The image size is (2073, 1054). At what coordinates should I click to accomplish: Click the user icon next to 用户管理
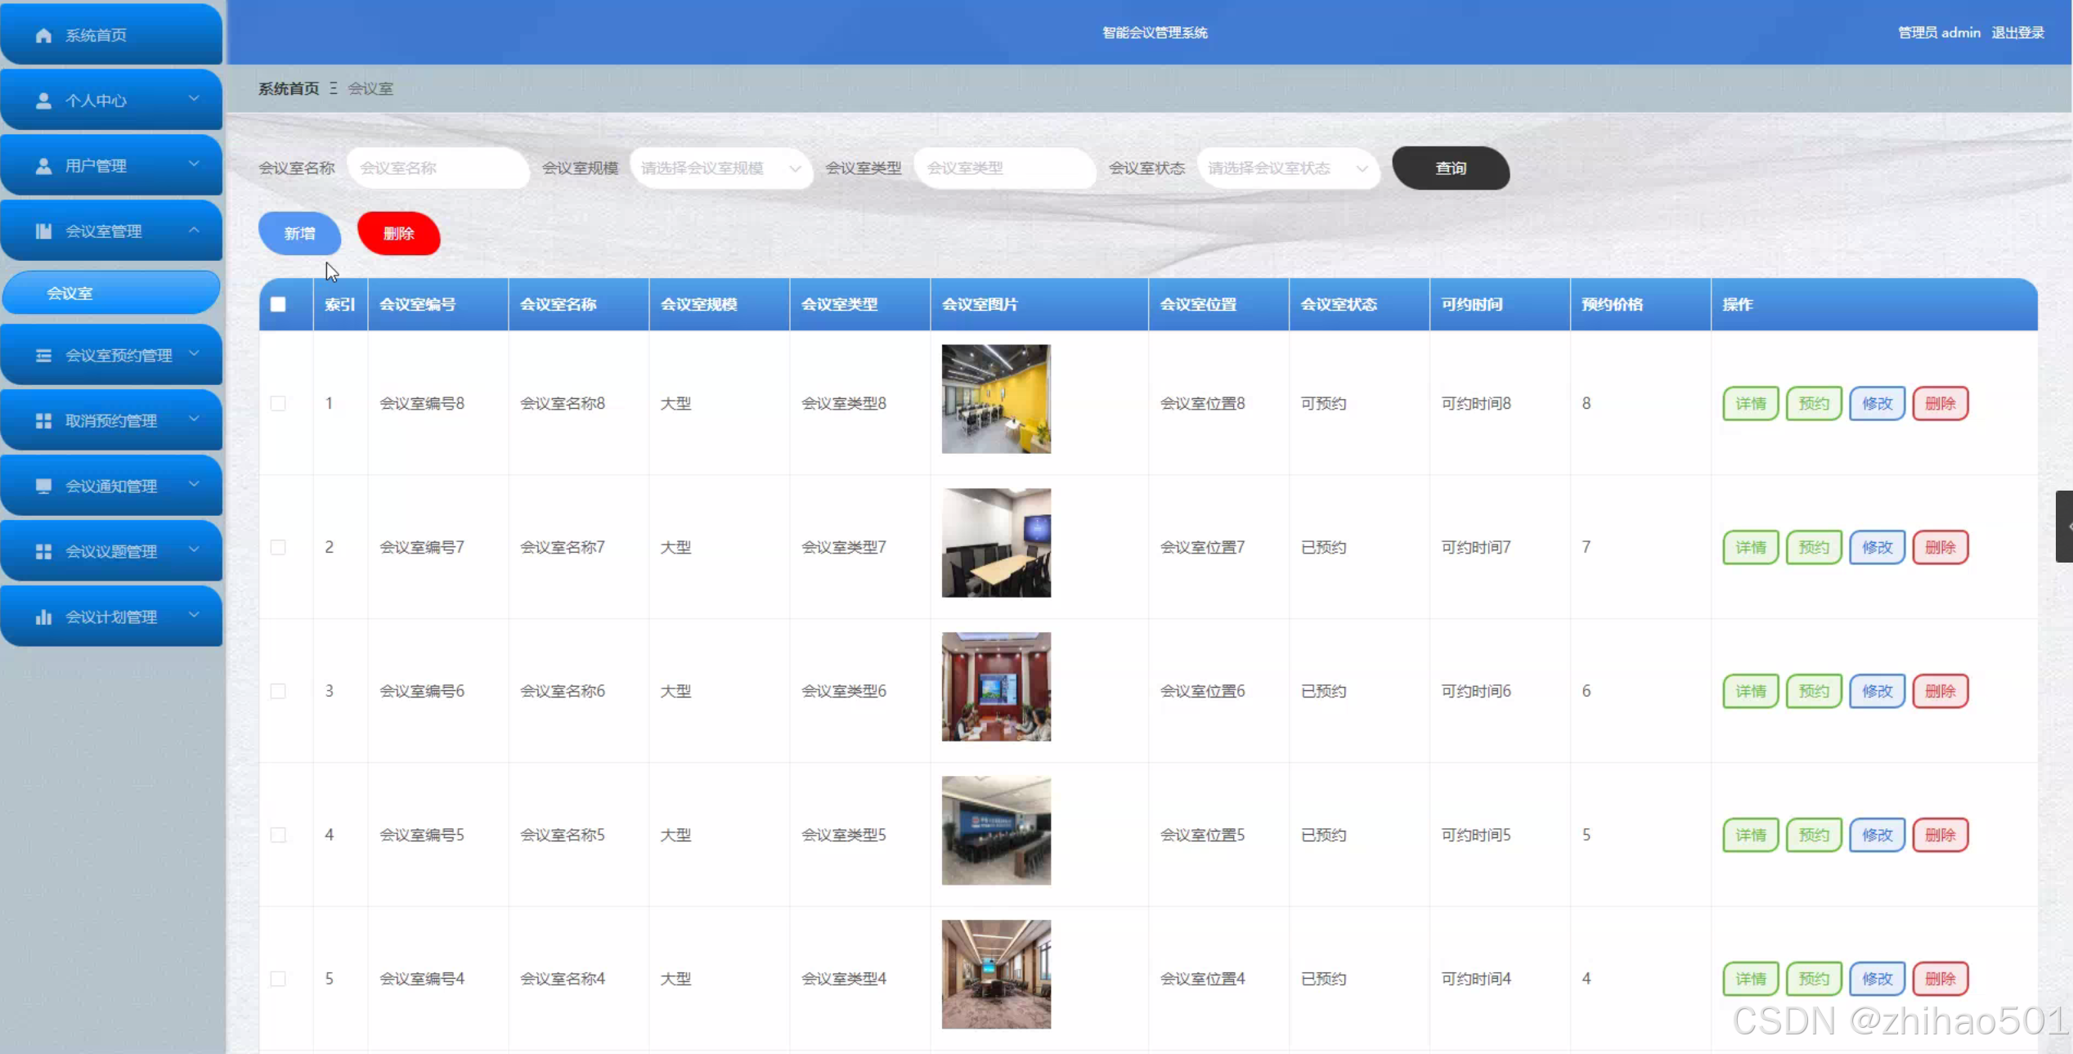coord(44,166)
